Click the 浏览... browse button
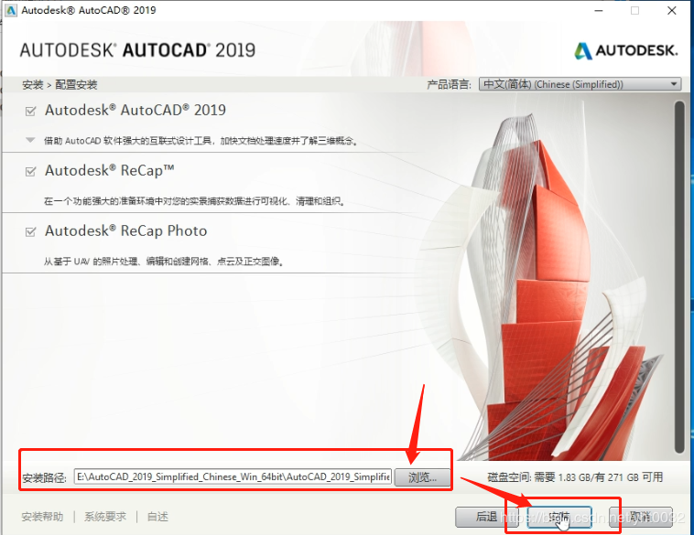Viewport: 694px width, 535px height. point(422,477)
